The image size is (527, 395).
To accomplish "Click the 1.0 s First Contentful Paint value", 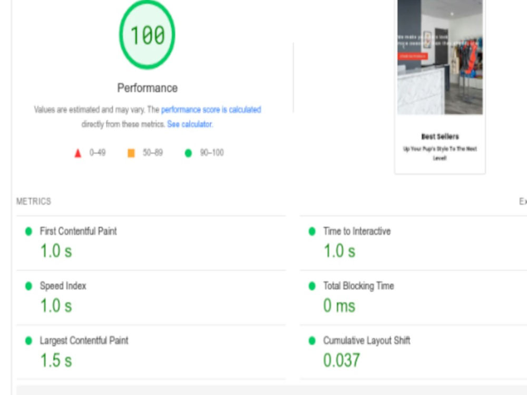I will pos(56,251).
